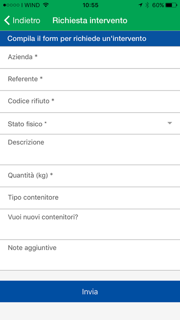The width and height of the screenshot is (180, 320).
Task: Tap the Tipo contenitore field
Action: point(90,198)
